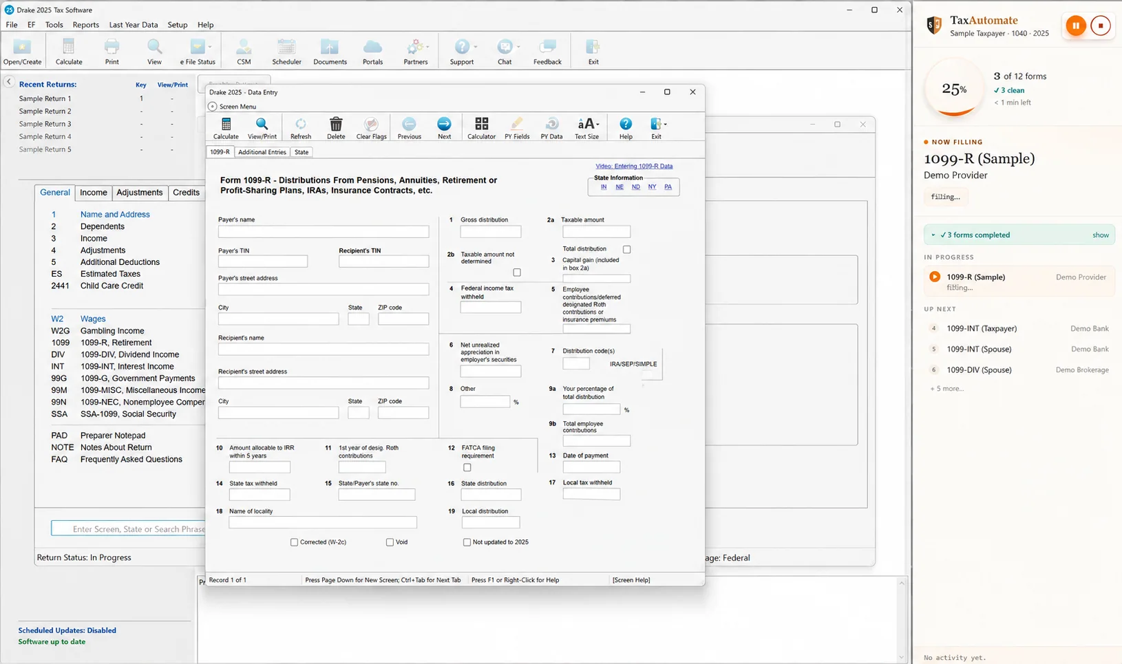Viewport: 1122px width, 664px height.
Task: Pause TaxAutomate with the orange pause button
Action: point(1075,25)
